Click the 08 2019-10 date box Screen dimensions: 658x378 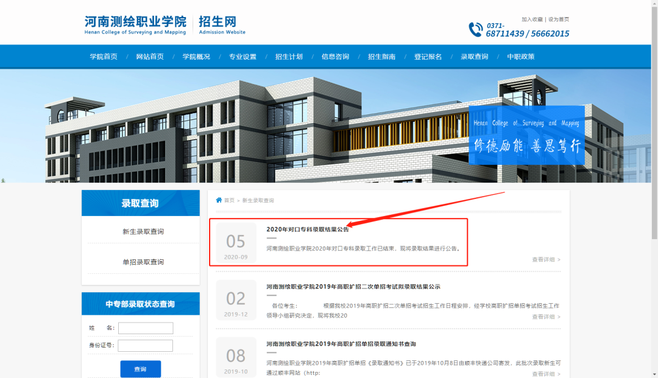pyautogui.click(x=236, y=357)
